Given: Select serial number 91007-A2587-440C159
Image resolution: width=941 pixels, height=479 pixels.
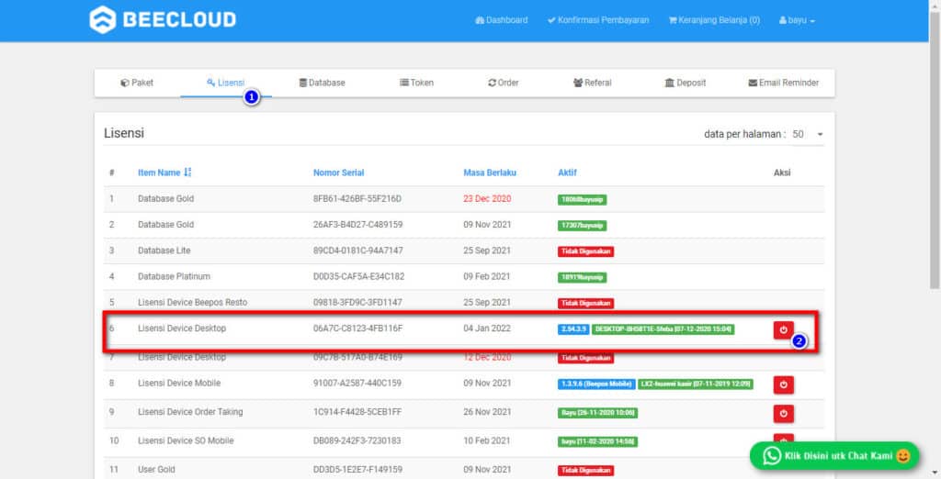Looking at the screenshot, I should 357,383.
